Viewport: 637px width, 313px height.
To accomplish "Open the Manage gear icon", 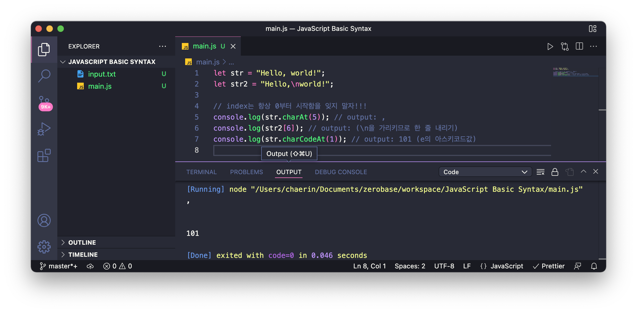I will click(x=44, y=247).
